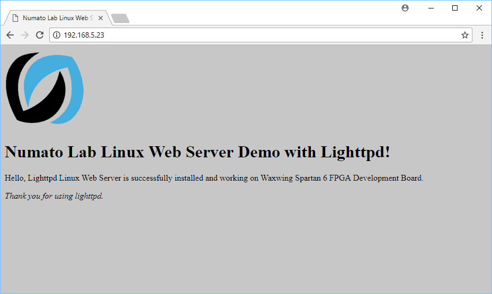Close the Numato Lab tab
The image size is (492, 294).
(101, 17)
